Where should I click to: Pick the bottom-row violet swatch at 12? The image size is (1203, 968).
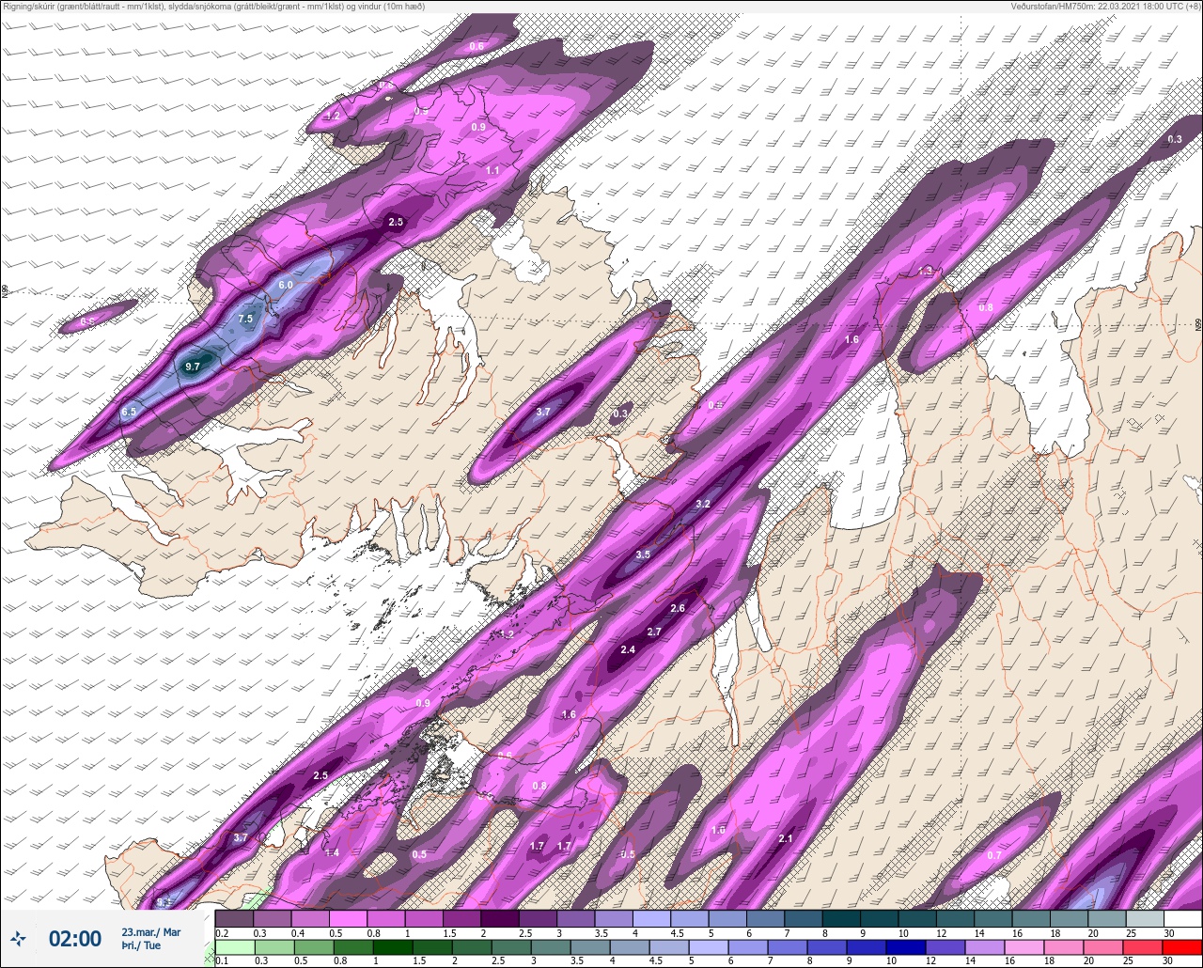(x=946, y=946)
